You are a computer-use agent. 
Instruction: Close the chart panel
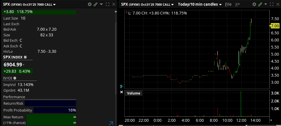click(278, 4)
